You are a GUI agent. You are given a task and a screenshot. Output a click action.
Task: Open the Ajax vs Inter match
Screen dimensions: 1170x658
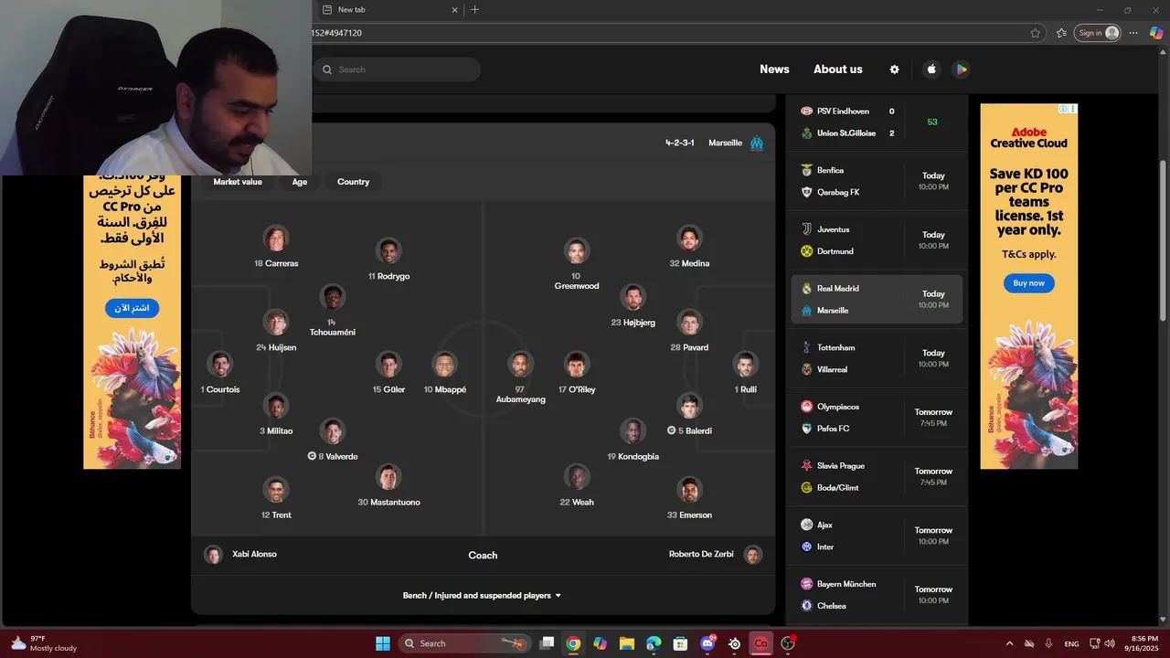click(x=877, y=536)
